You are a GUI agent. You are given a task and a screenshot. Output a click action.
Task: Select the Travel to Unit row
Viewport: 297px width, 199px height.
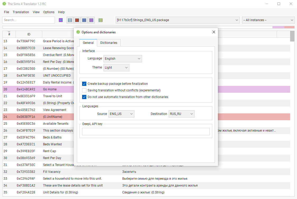(x=146, y=96)
